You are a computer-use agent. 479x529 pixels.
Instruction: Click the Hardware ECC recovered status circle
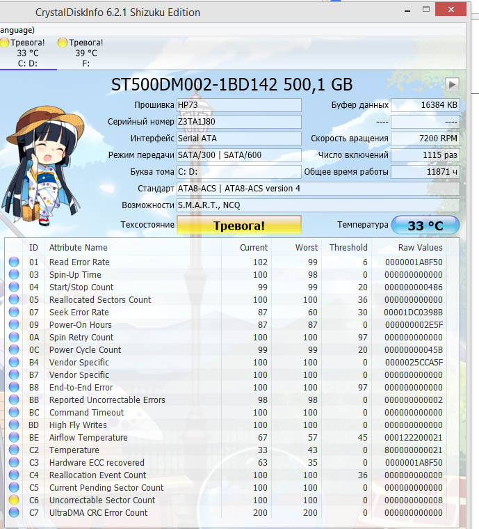[x=14, y=462]
